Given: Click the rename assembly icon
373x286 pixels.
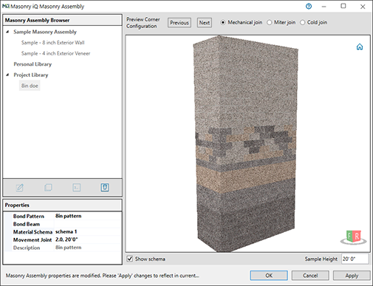Looking at the screenshot, I should pos(77,188).
